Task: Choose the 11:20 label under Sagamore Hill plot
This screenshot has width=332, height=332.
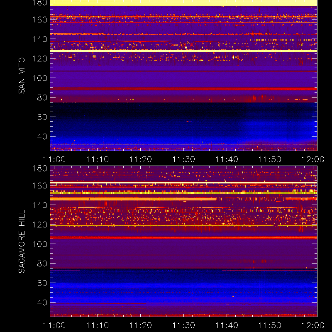Action: tap(141, 325)
